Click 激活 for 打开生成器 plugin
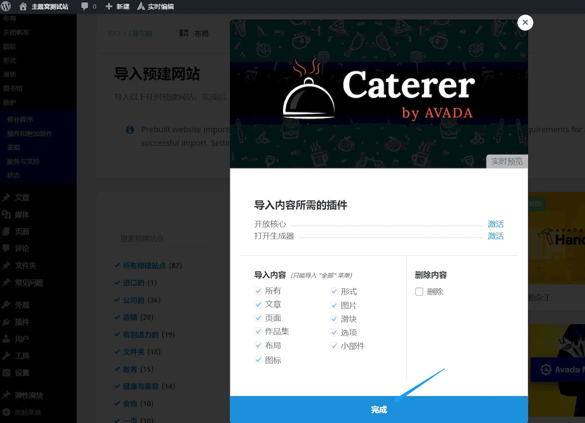The image size is (585, 423). pos(495,236)
